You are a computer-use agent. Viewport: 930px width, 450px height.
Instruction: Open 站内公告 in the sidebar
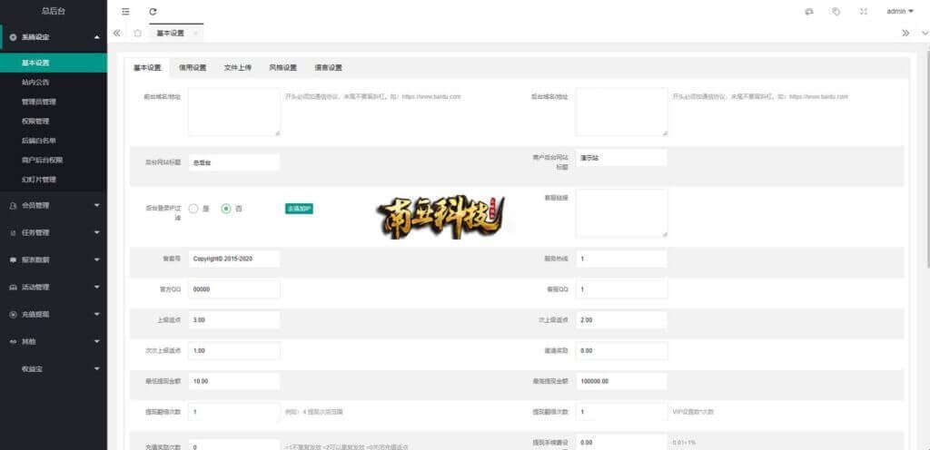[36, 83]
